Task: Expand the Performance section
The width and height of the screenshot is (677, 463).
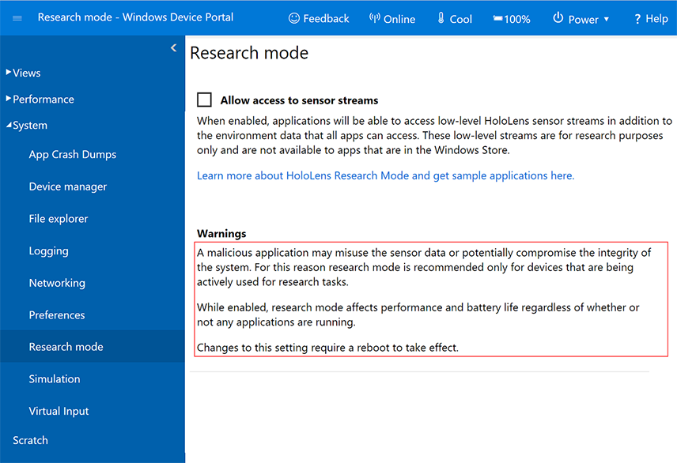Action: 43,99
